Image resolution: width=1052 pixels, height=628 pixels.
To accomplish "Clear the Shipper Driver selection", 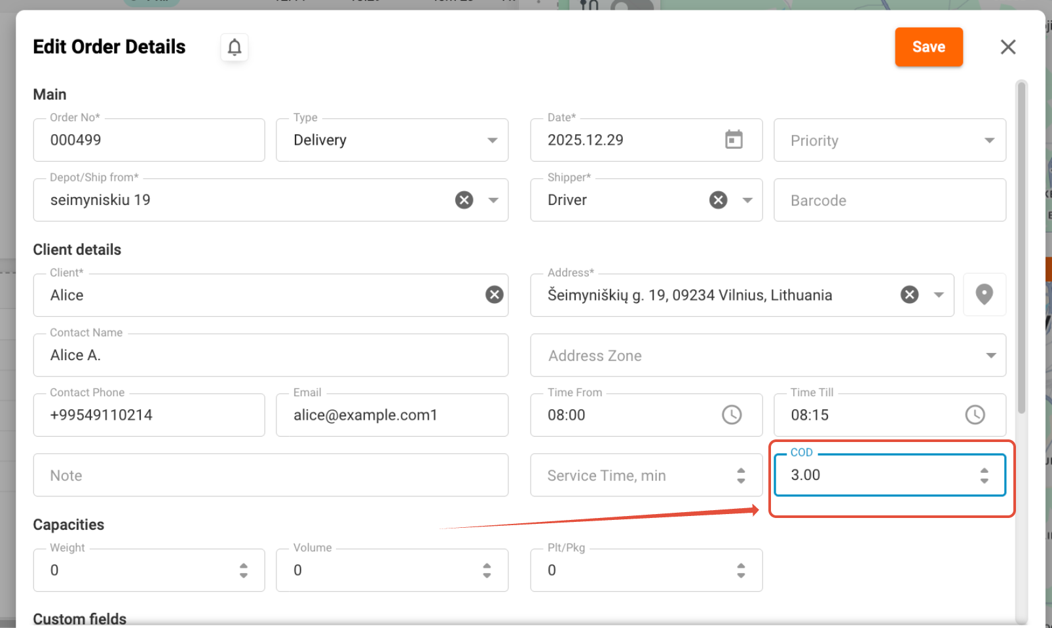I will [x=718, y=200].
